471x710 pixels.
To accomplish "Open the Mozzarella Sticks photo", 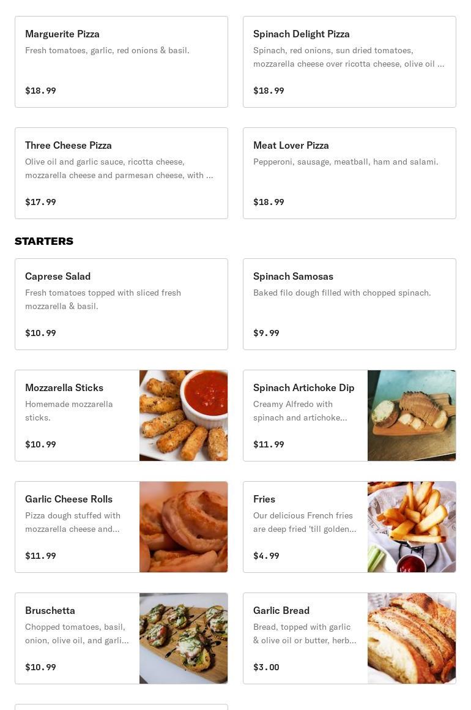I will (x=184, y=416).
